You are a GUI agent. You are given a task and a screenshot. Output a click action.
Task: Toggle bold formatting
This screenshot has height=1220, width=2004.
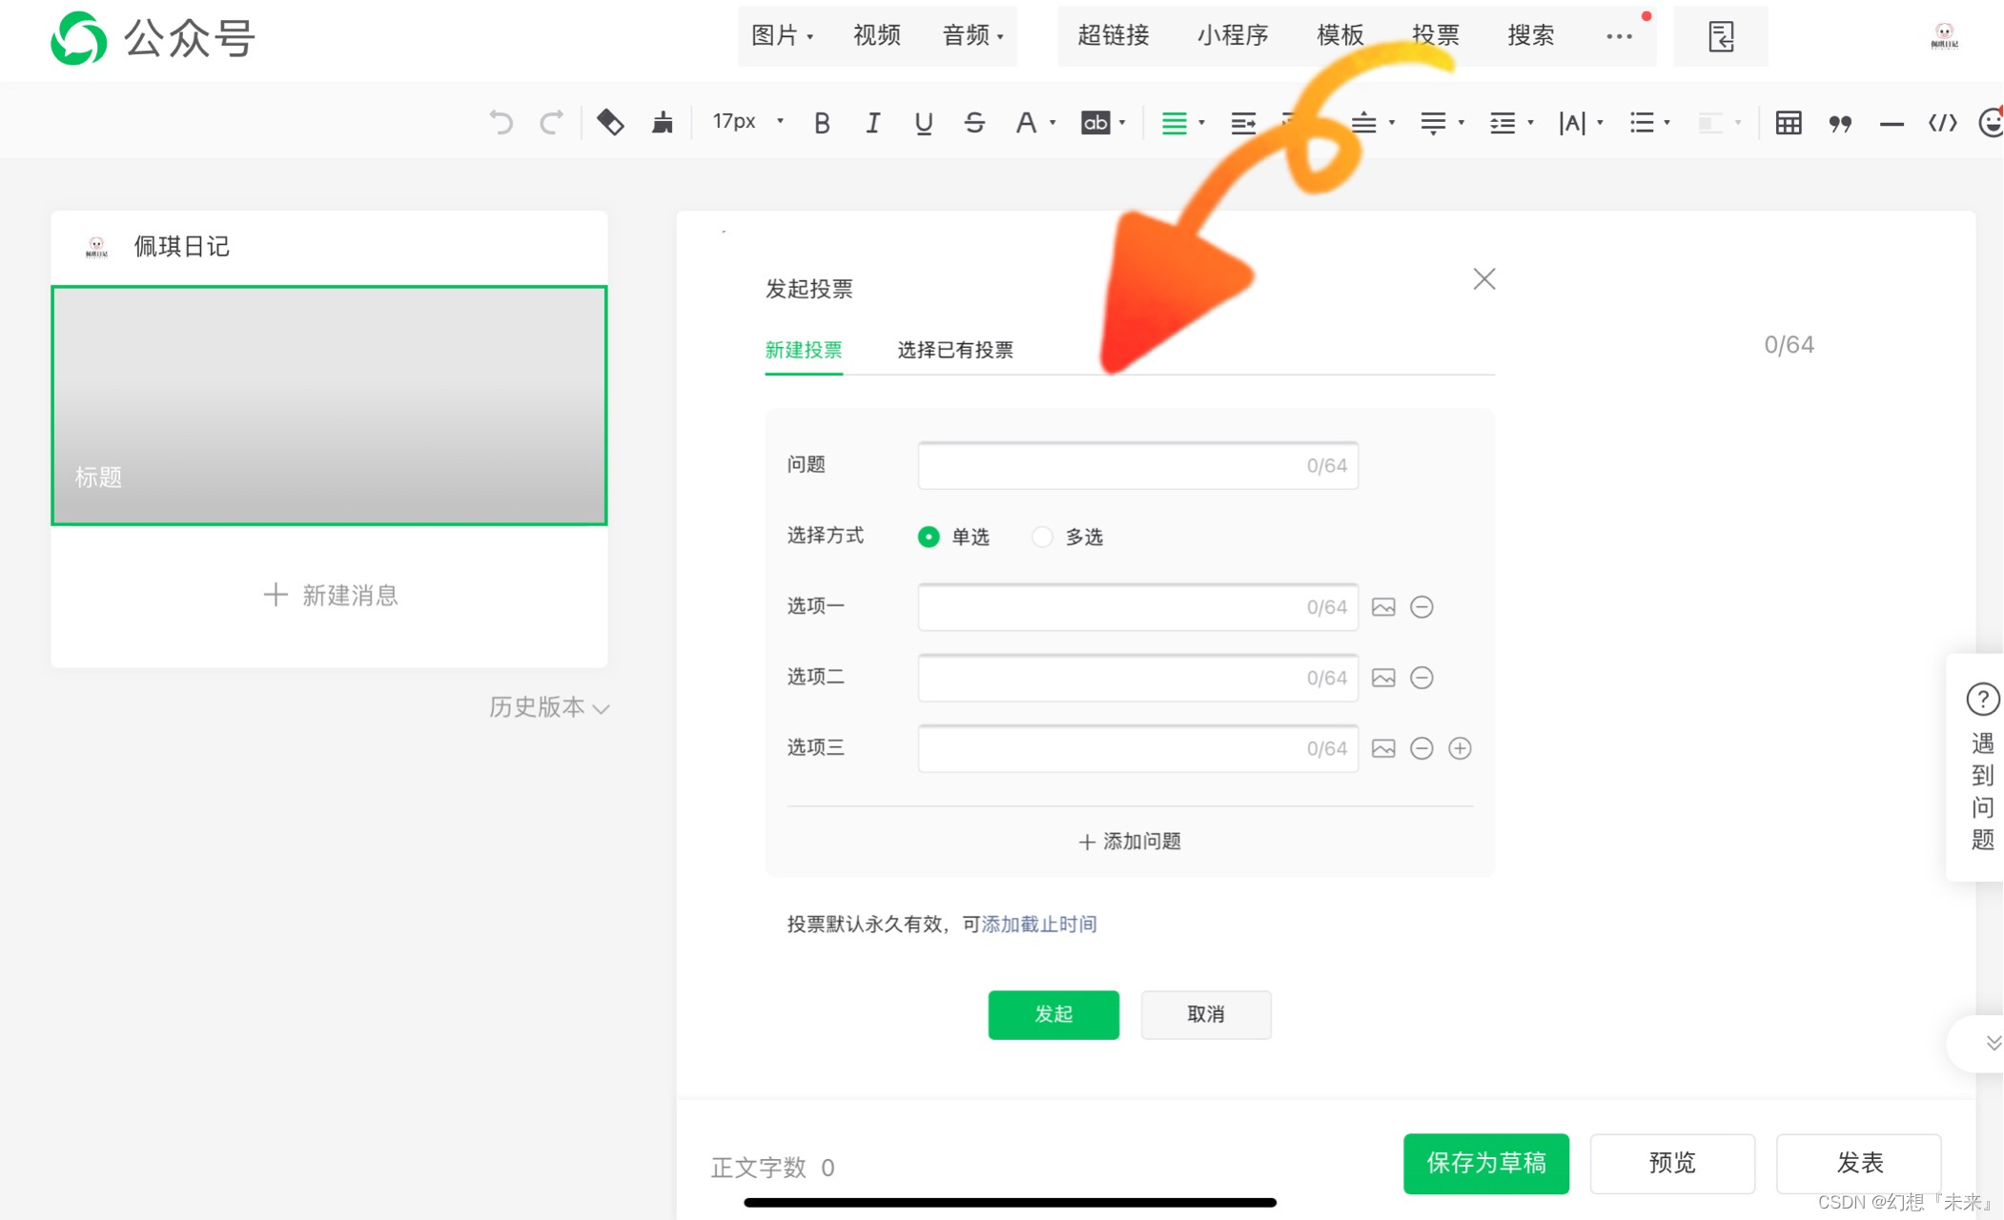tap(822, 123)
